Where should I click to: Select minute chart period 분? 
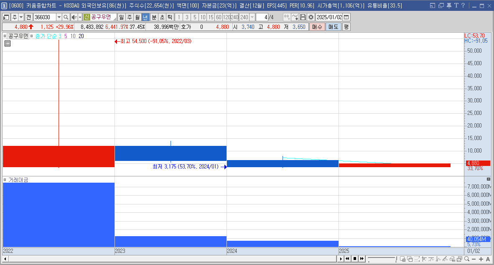pyautogui.click(x=154, y=17)
